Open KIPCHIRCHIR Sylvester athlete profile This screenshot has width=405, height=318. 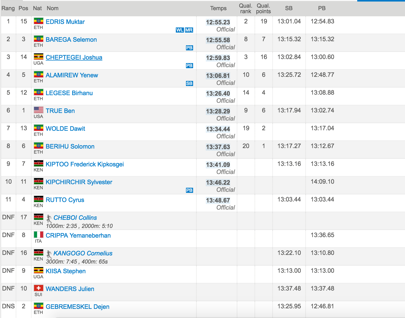[79, 182]
